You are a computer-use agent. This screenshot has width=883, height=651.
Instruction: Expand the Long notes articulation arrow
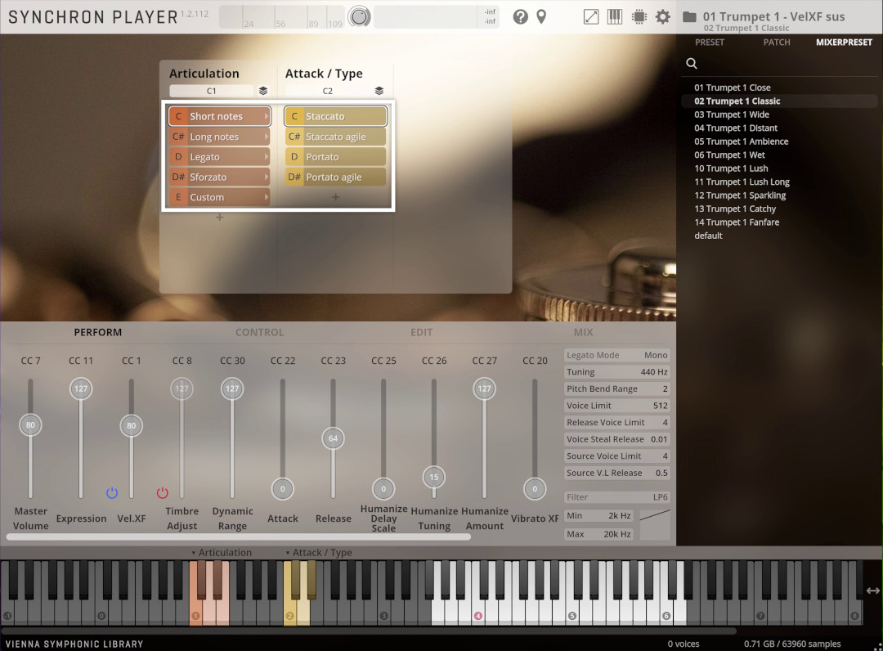coord(266,137)
